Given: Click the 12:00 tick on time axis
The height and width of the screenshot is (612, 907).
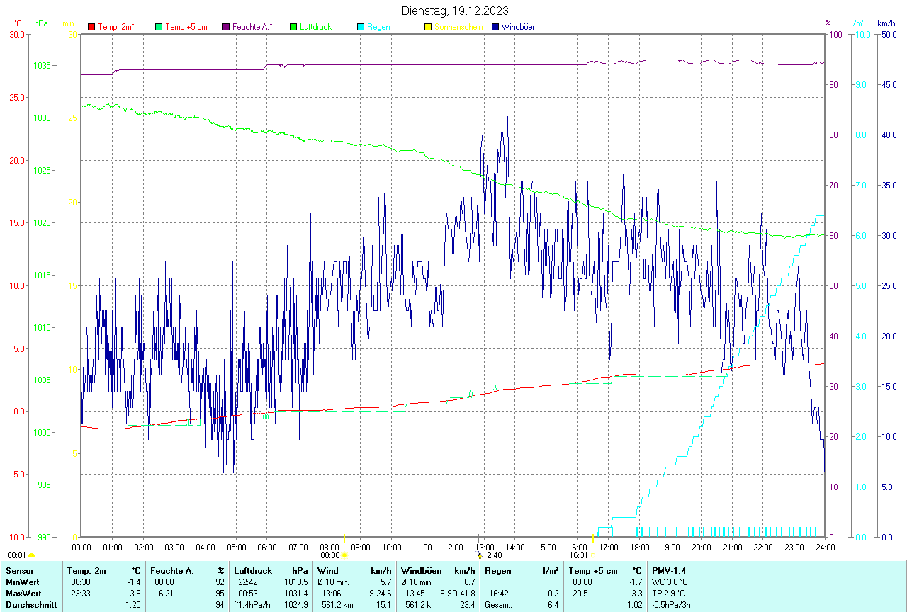Looking at the screenshot, I should (x=453, y=547).
